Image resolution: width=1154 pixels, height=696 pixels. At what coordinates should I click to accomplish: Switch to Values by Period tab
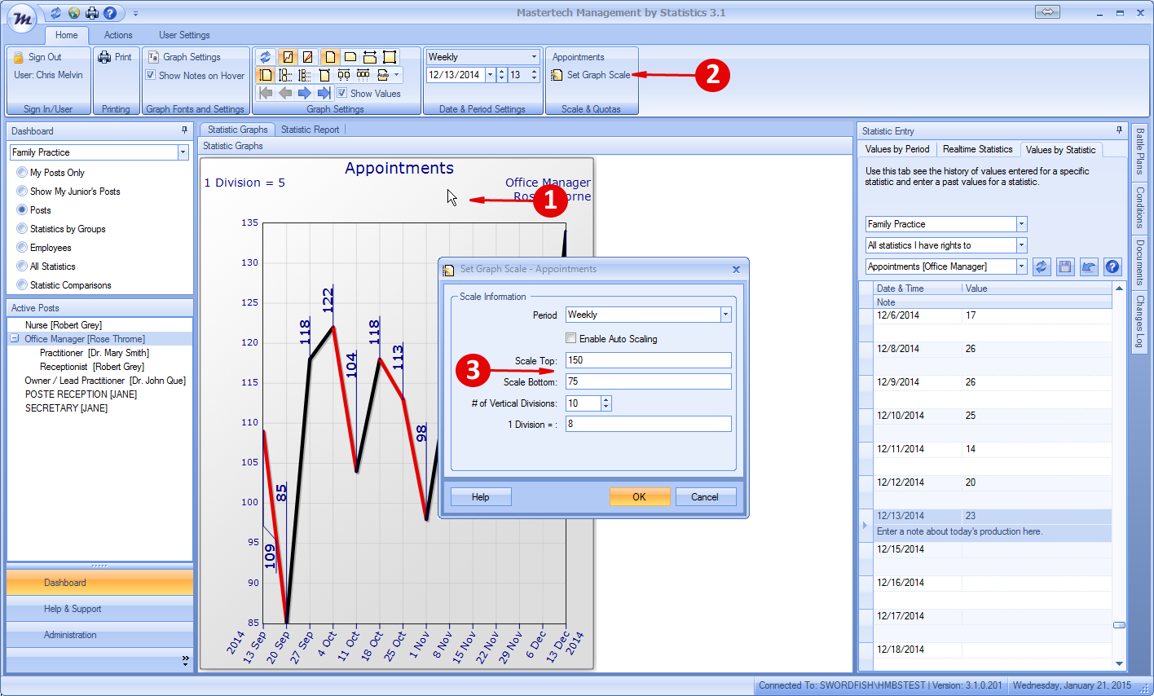[897, 149]
